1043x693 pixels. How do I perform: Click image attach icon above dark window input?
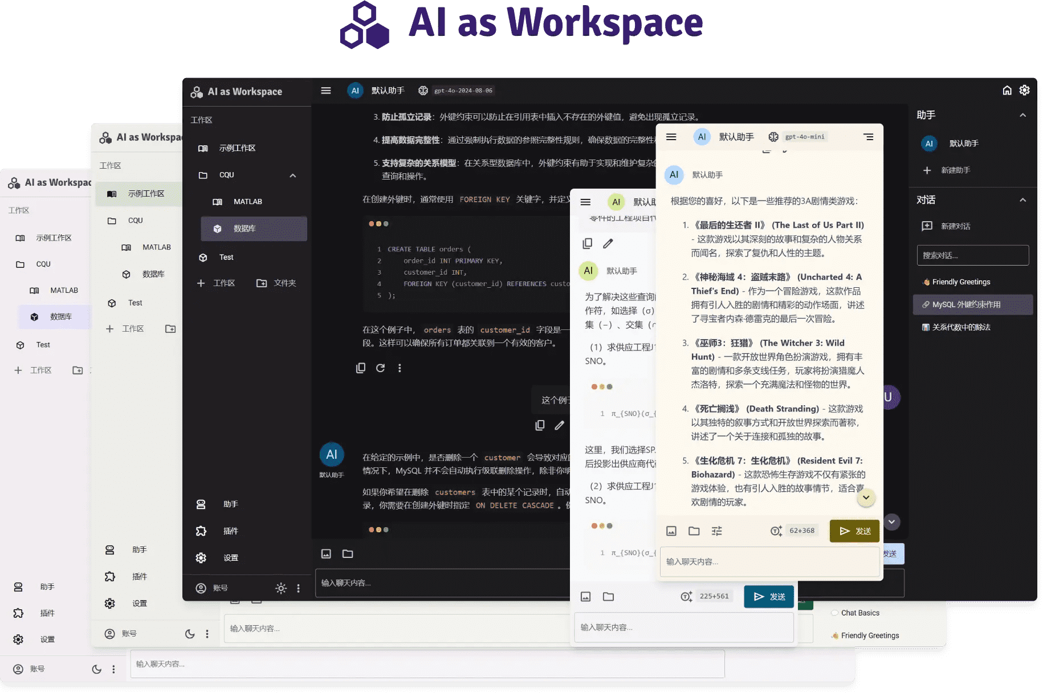326,554
